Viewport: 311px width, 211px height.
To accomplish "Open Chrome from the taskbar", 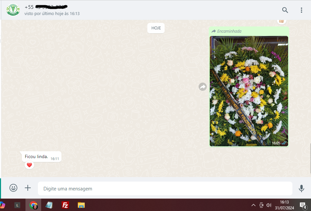I will pyautogui.click(x=33, y=205).
